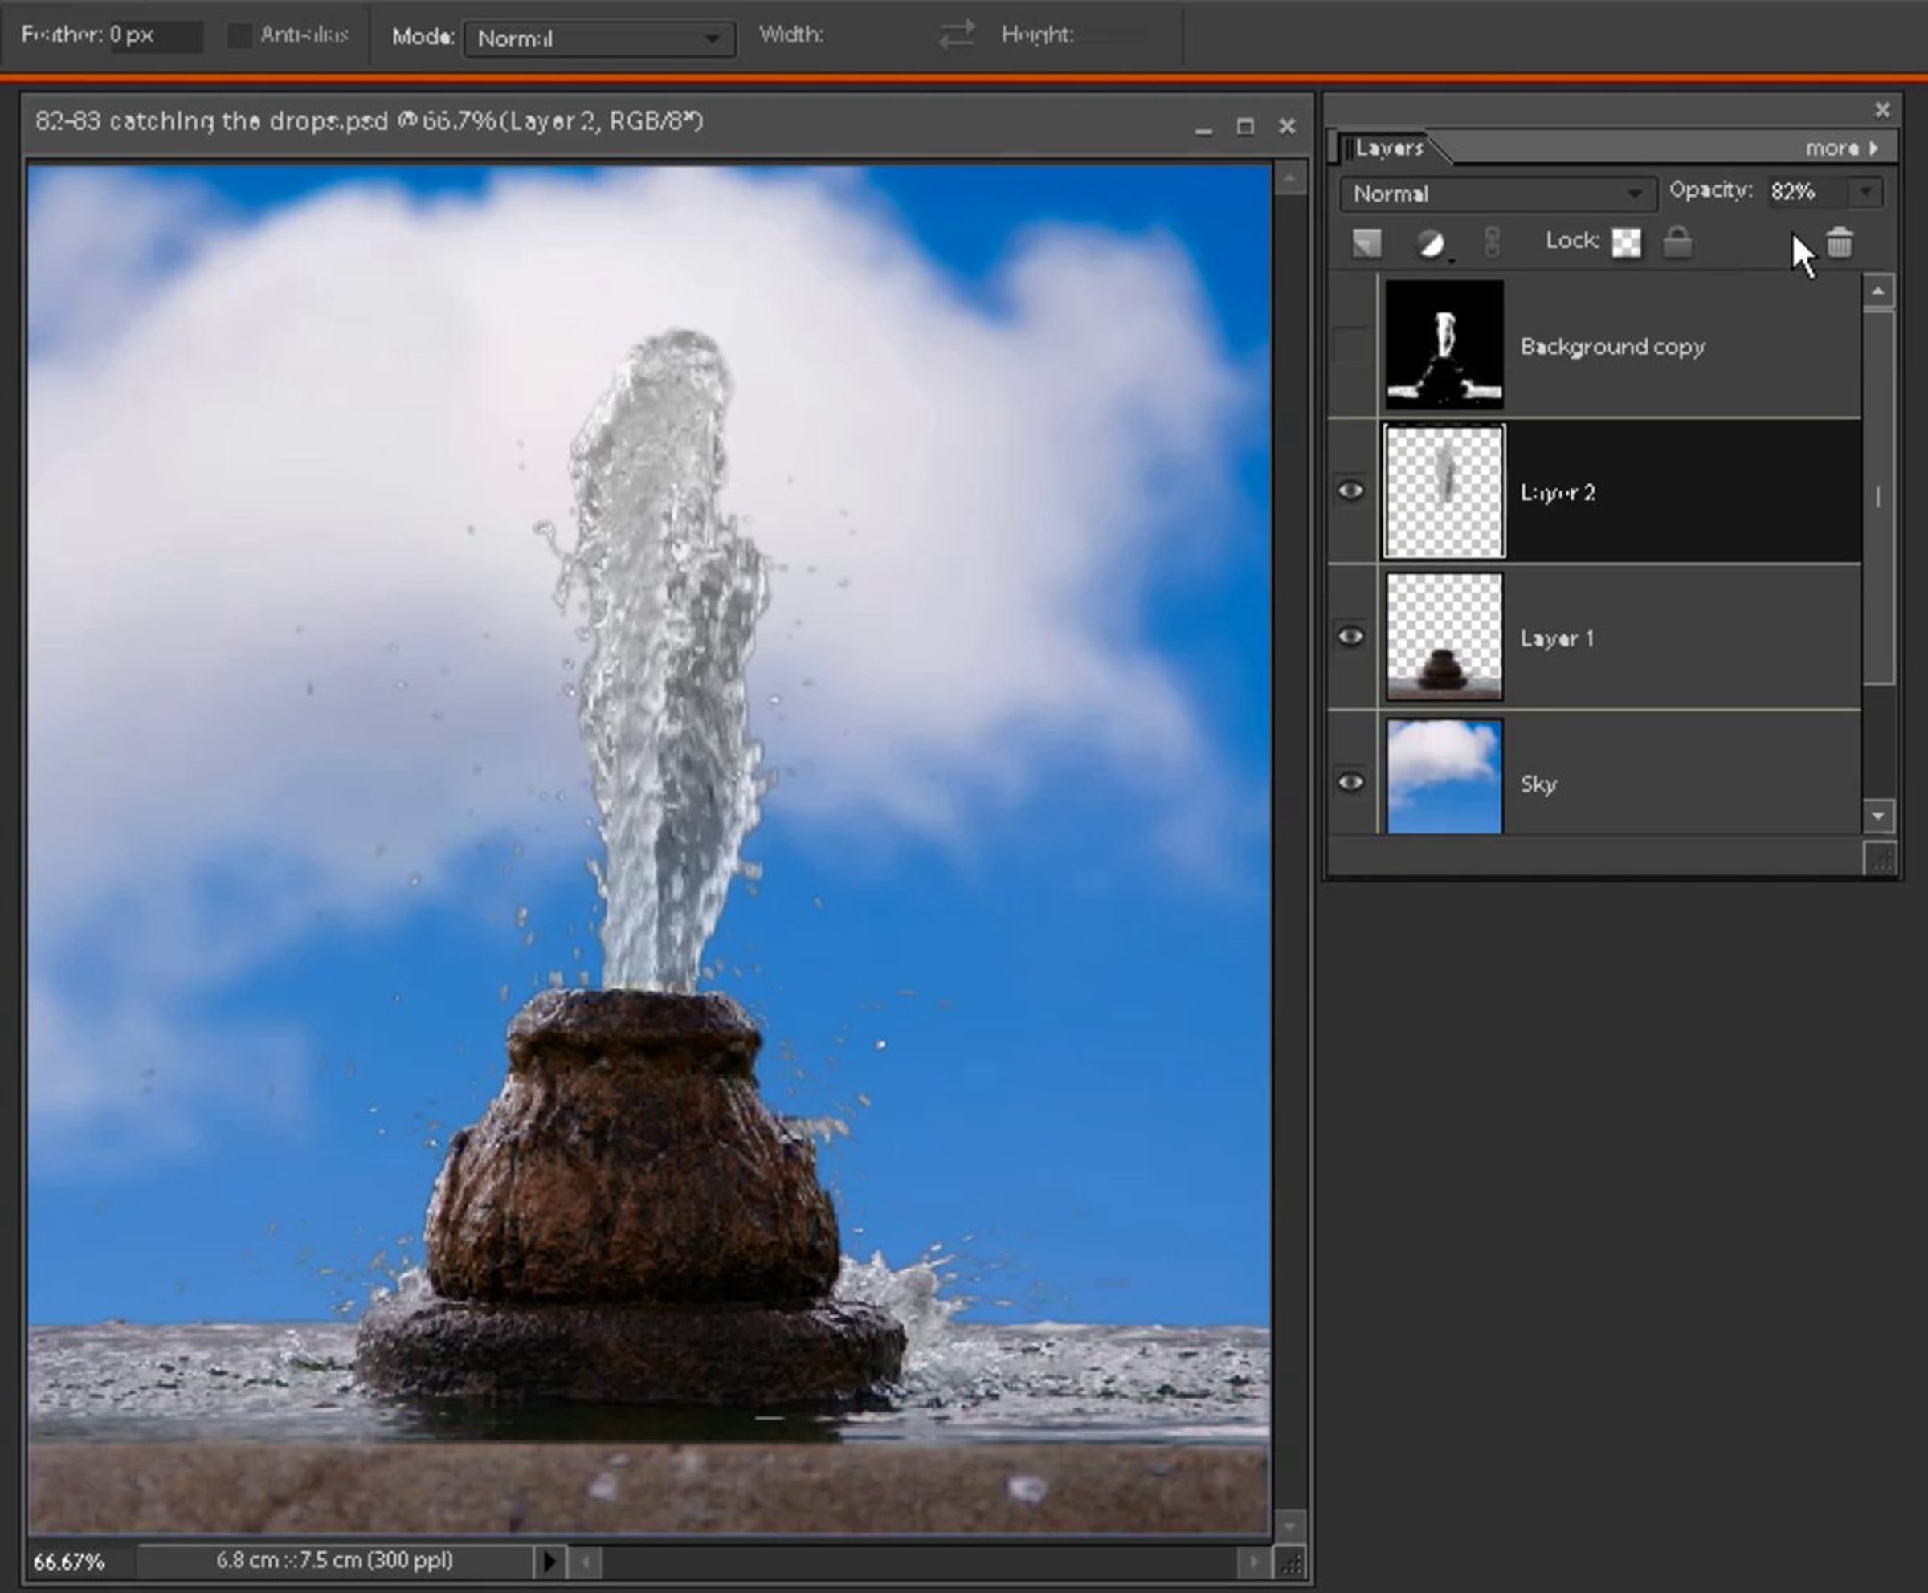Delete layer with the trash icon
1928x1593 pixels.
pyautogui.click(x=1840, y=244)
